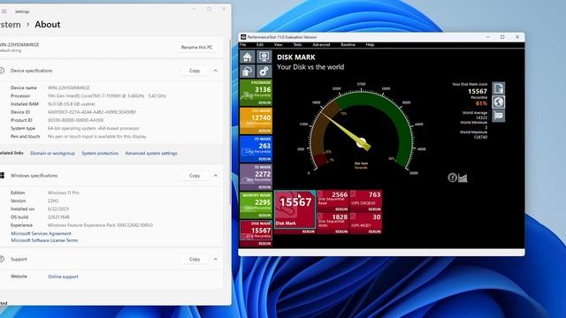Click the large Disk Mark 15567 tile

point(294,210)
